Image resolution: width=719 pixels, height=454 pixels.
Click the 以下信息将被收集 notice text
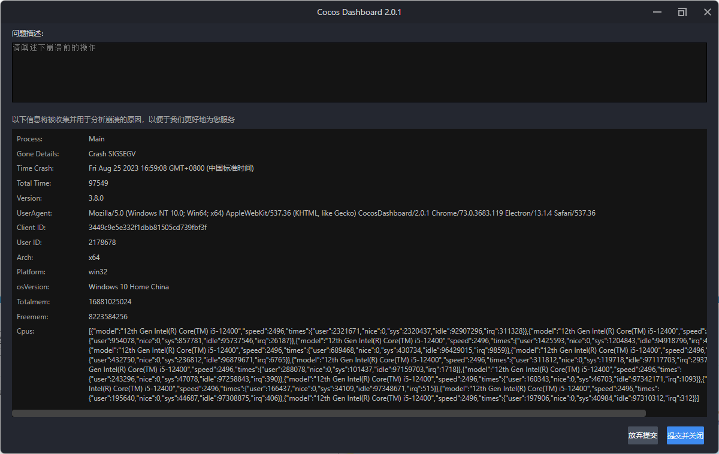point(123,120)
